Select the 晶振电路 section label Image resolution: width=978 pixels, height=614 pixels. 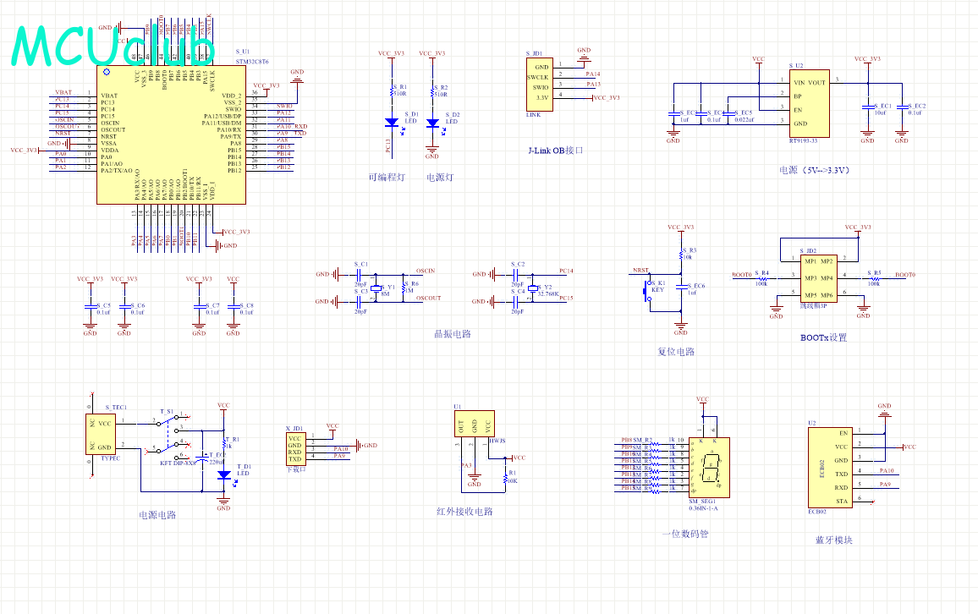pyautogui.click(x=453, y=334)
